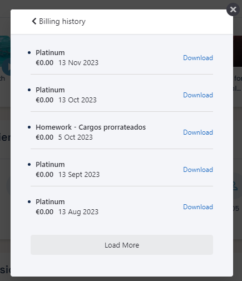Close the billing history dialog
The height and width of the screenshot is (281, 242).
tap(233, 9)
